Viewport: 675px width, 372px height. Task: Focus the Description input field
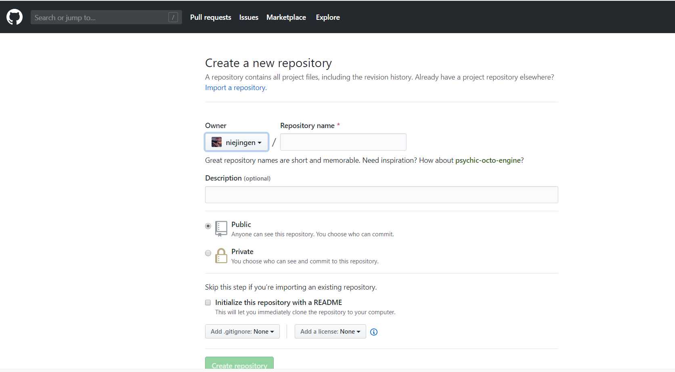382,195
